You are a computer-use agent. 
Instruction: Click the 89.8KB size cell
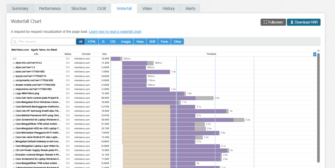click(x=106, y=98)
